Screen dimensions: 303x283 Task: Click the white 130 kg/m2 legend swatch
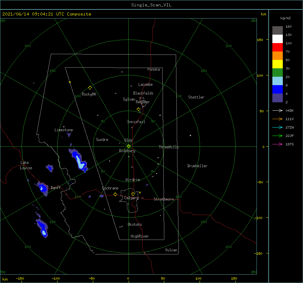(x=277, y=39)
